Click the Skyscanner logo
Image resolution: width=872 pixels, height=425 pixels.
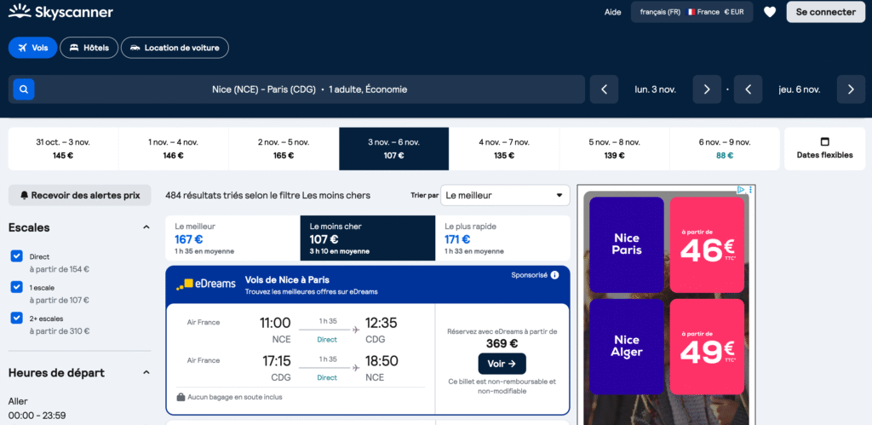(60, 12)
